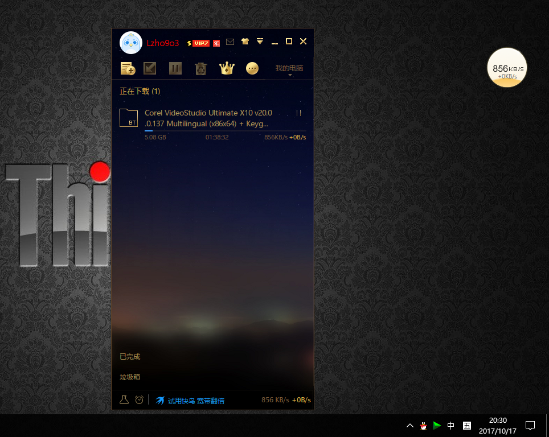The width and height of the screenshot is (549, 437).
Task: Click the start download arrow icon
Action: click(150, 68)
